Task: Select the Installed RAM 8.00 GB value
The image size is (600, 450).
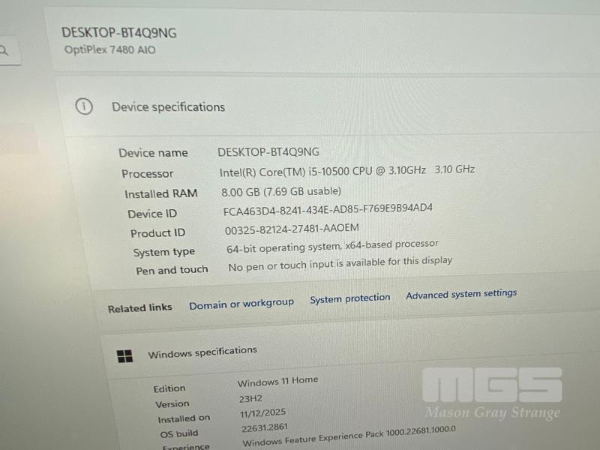Action: [280, 191]
